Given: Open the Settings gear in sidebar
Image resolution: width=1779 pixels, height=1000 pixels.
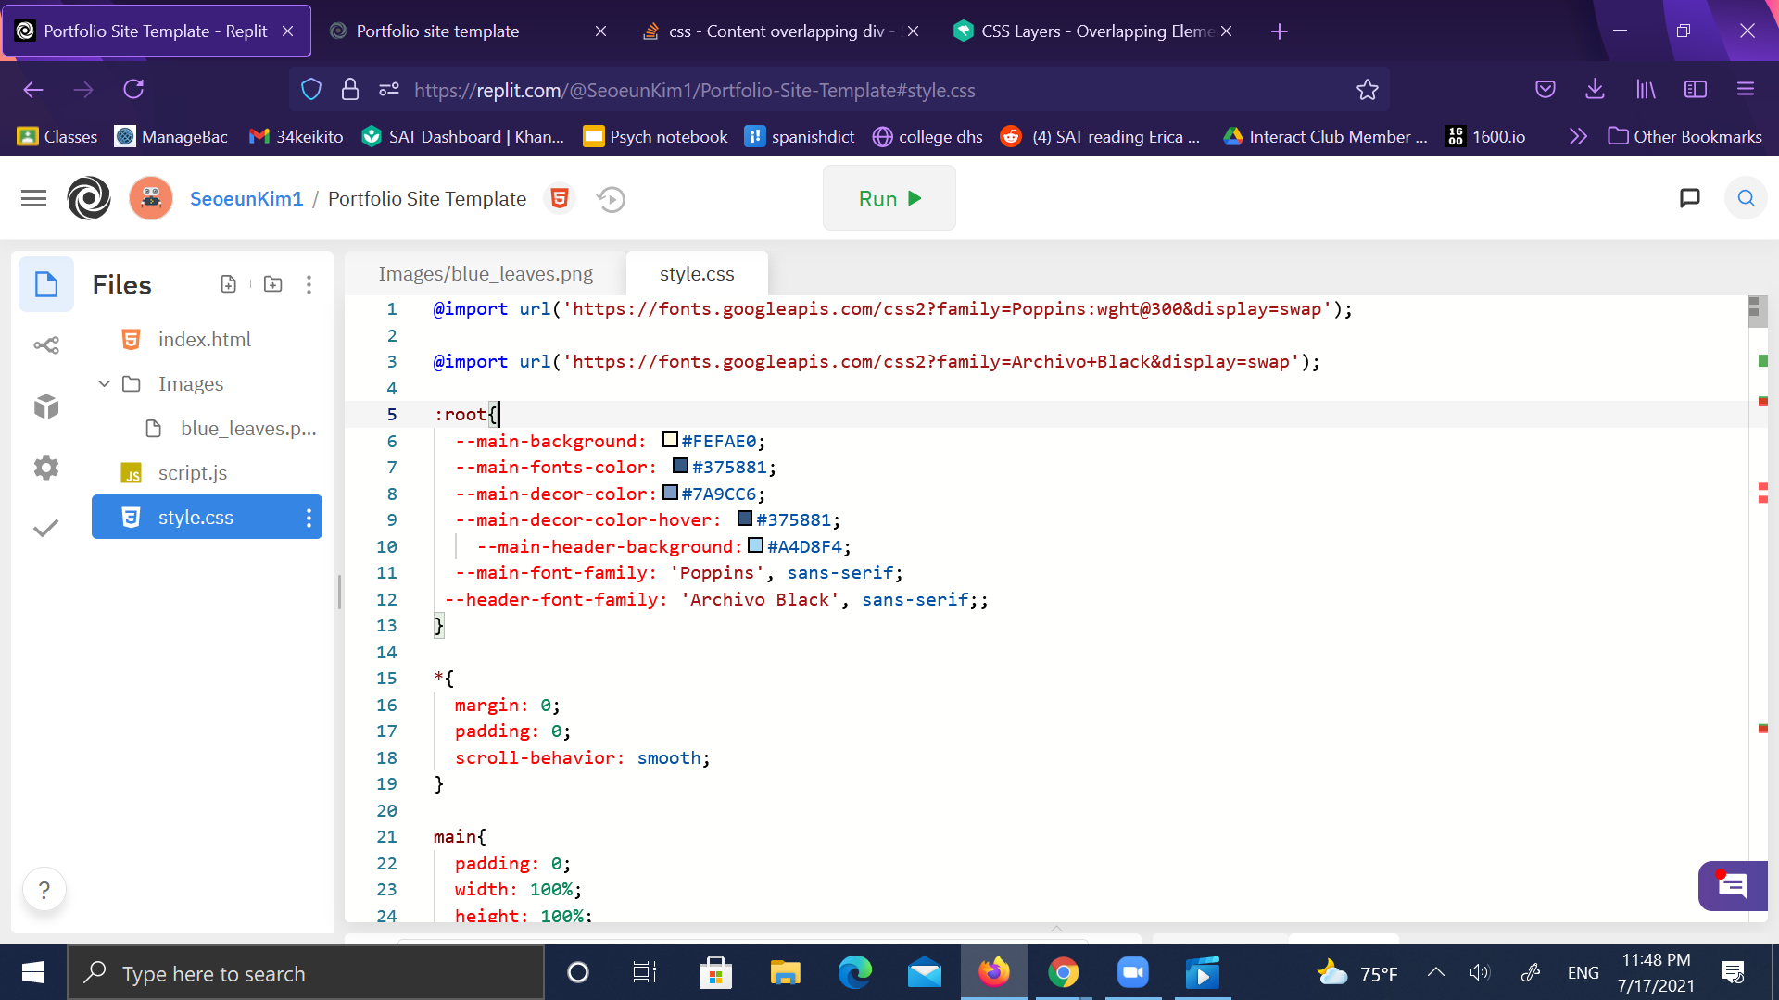Looking at the screenshot, I should point(46,468).
